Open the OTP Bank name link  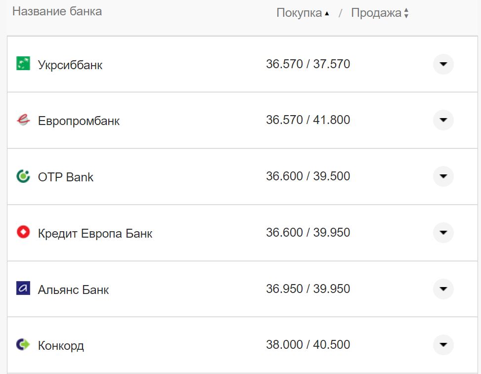[66, 177]
